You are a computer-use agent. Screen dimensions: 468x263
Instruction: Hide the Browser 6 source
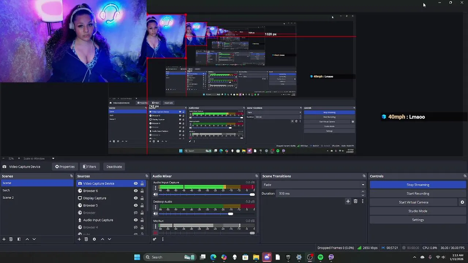[x=136, y=191]
